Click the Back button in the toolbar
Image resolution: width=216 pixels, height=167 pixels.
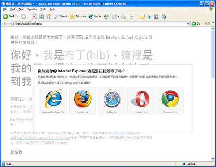click(x=9, y=16)
